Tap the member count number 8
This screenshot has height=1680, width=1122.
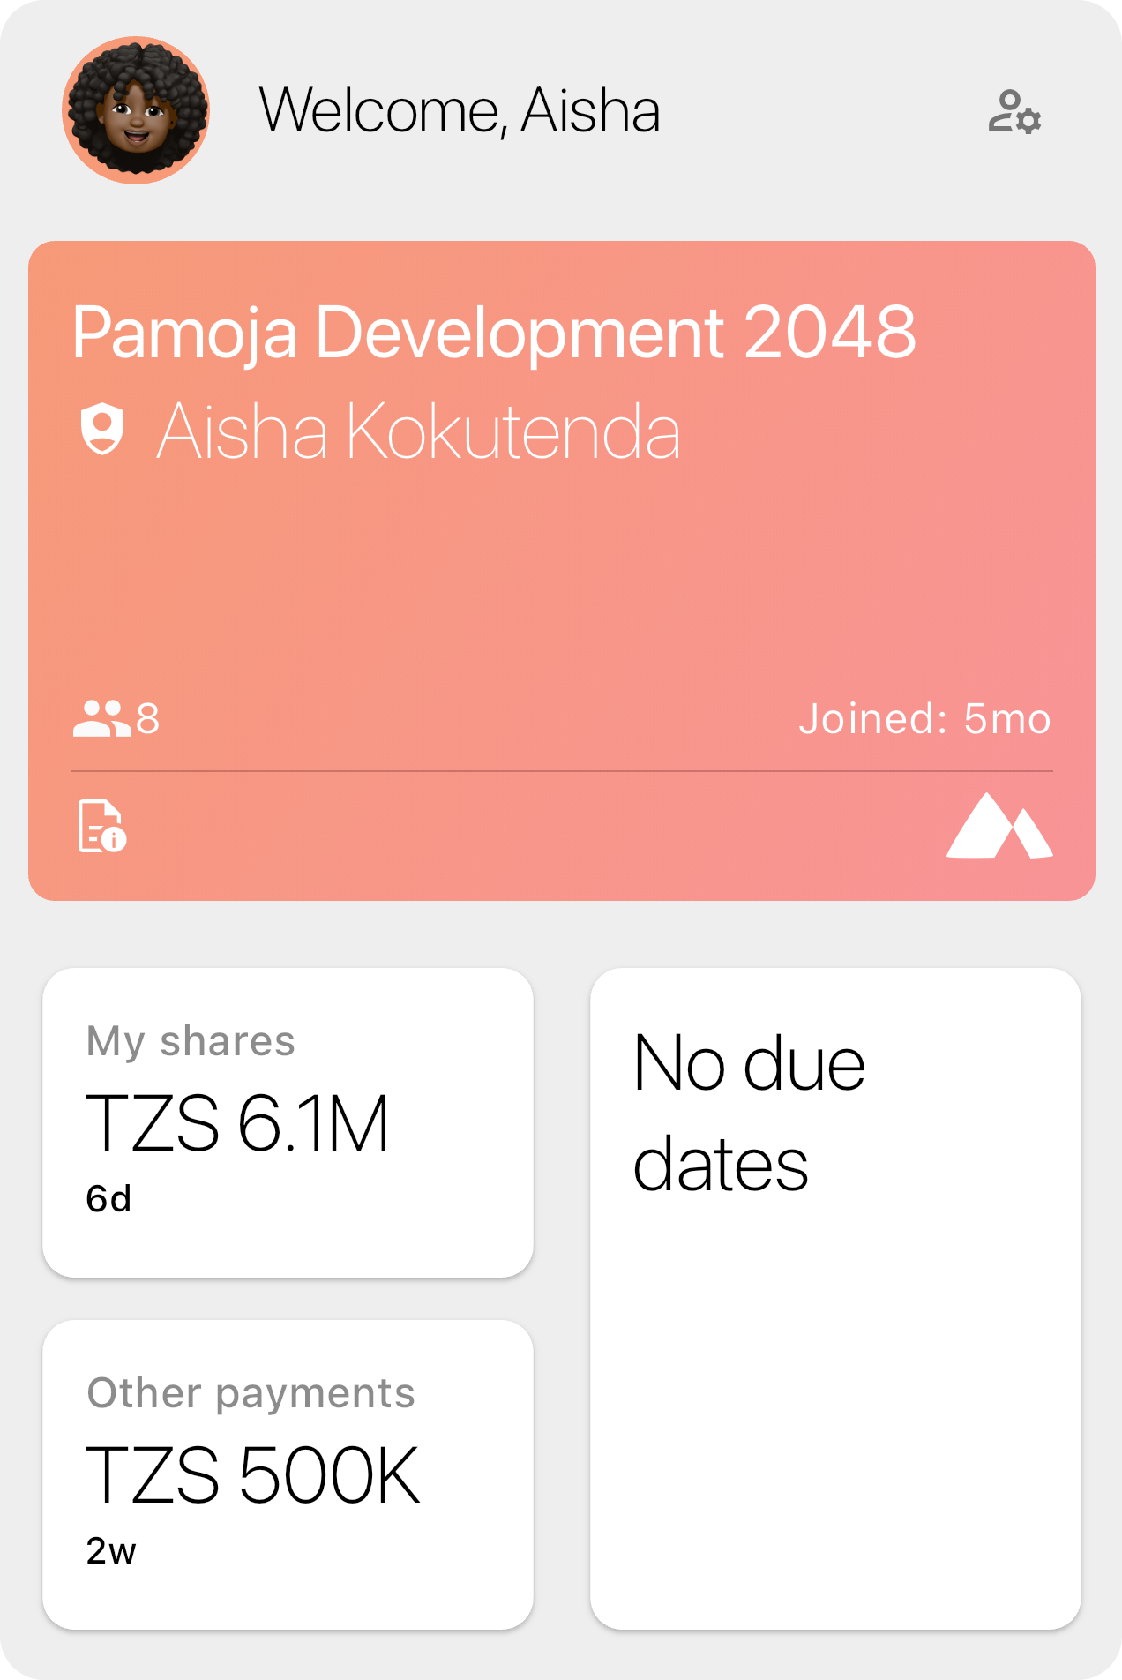(148, 719)
